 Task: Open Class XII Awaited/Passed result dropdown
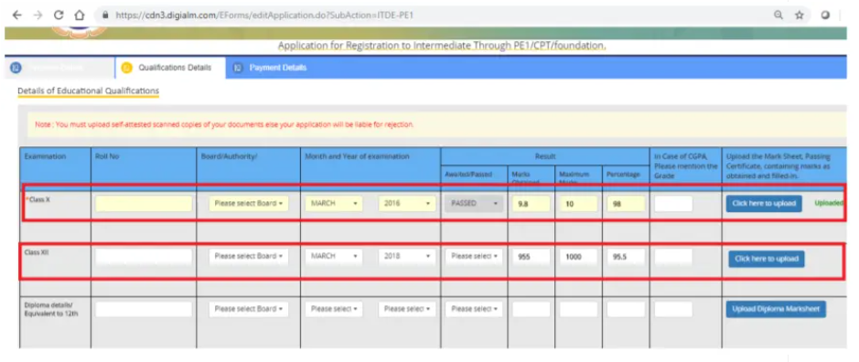pyautogui.click(x=473, y=256)
